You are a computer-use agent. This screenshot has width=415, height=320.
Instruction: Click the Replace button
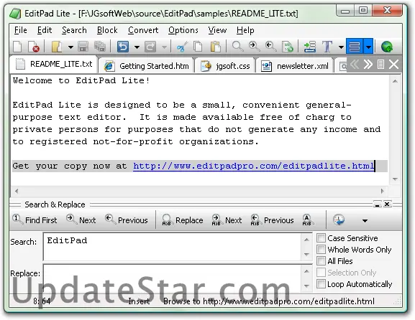tap(183, 220)
